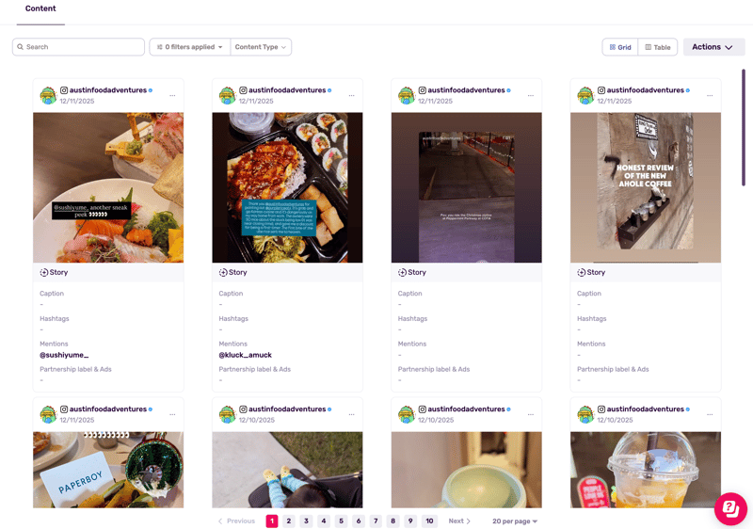Click the vertical scrollbar thumb on the right
Screen dimensions: 753x529
pyautogui.click(x=744, y=127)
